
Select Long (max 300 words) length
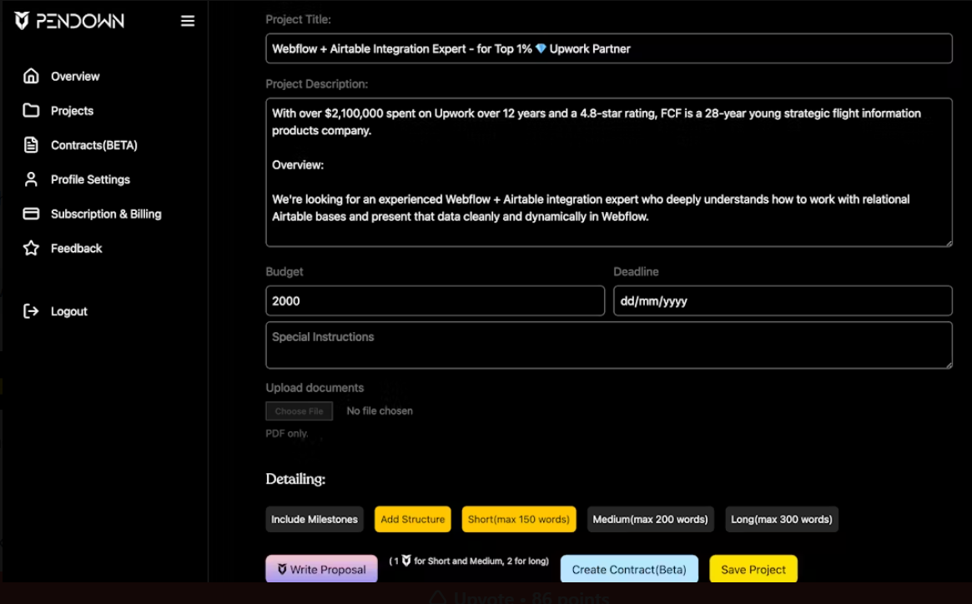point(782,520)
